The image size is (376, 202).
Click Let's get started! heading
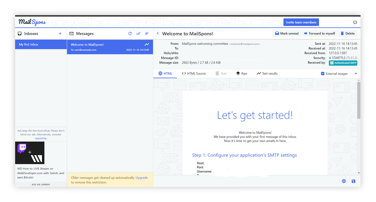coord(255,115)
